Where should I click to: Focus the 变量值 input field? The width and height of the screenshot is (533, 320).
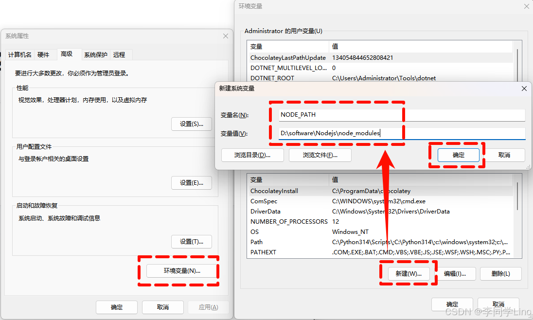tap(402, 133)
